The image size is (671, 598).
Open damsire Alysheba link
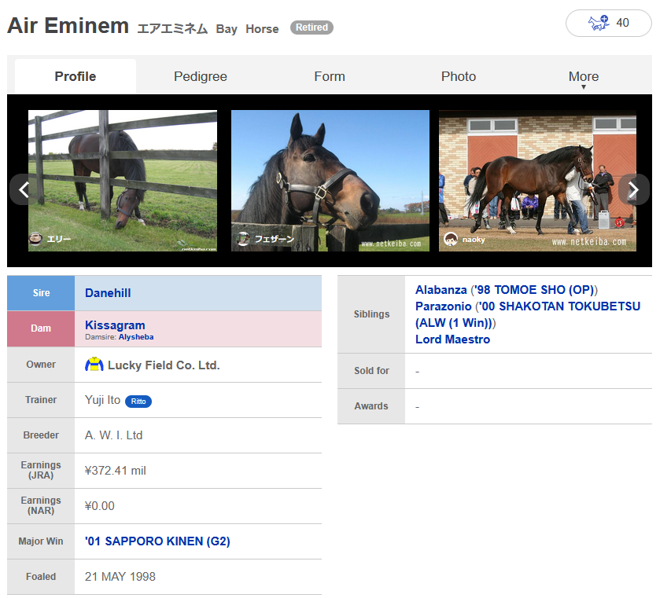pos(136,337)
